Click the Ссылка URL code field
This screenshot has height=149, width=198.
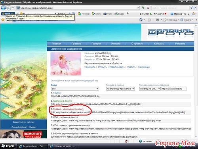click(121, 96)
